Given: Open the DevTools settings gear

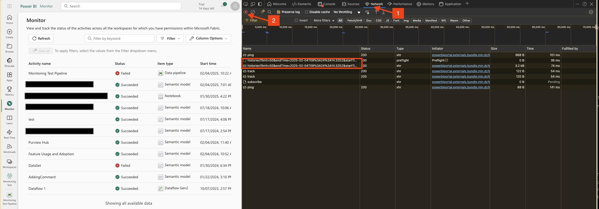Looking at the screenshot, I should pos(591,12).
